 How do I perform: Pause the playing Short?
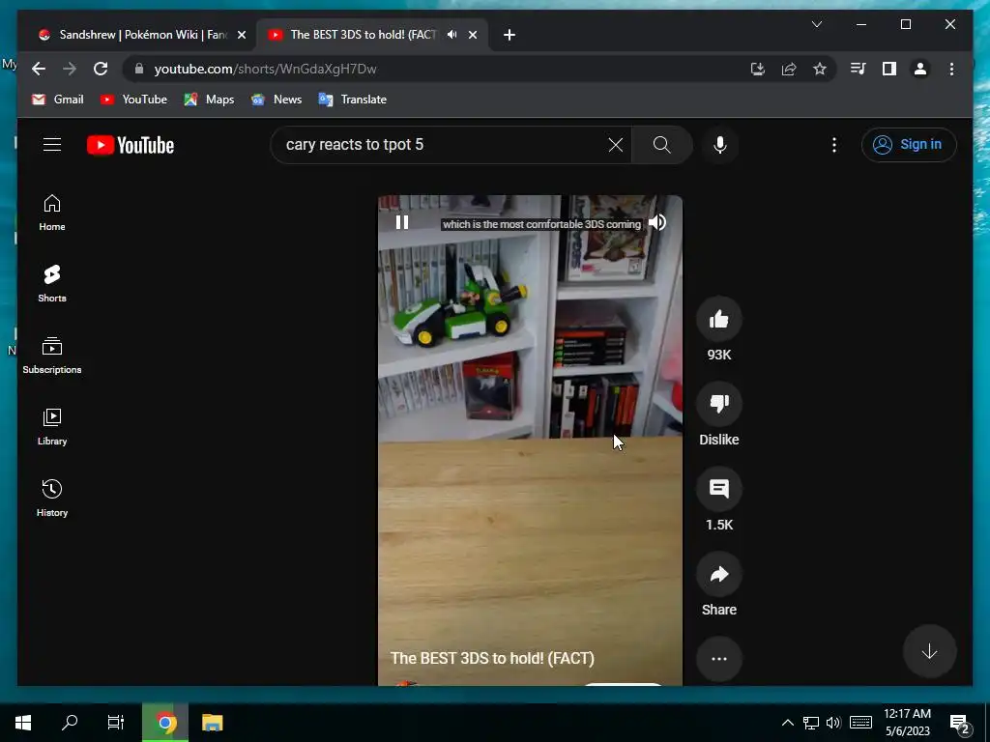pyautogui.click(x=402, y=222)
